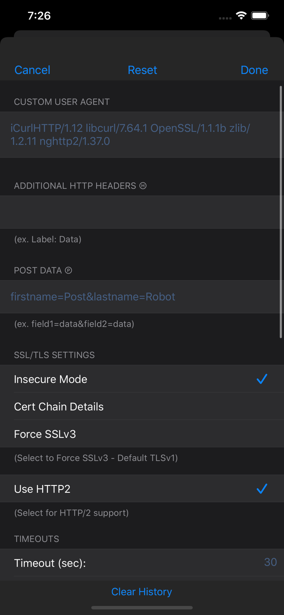The width and height of the screenshot is (284, 615).
Task: Reset settings to defaults
Action: (x=142, y=70)
